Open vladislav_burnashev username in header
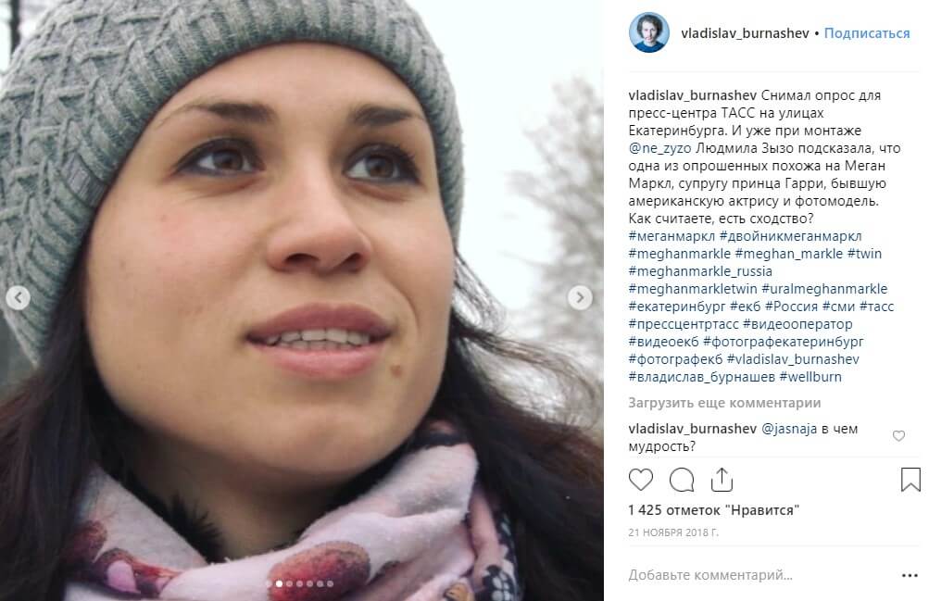The image size is (929, 601). (x=745, y=33)
